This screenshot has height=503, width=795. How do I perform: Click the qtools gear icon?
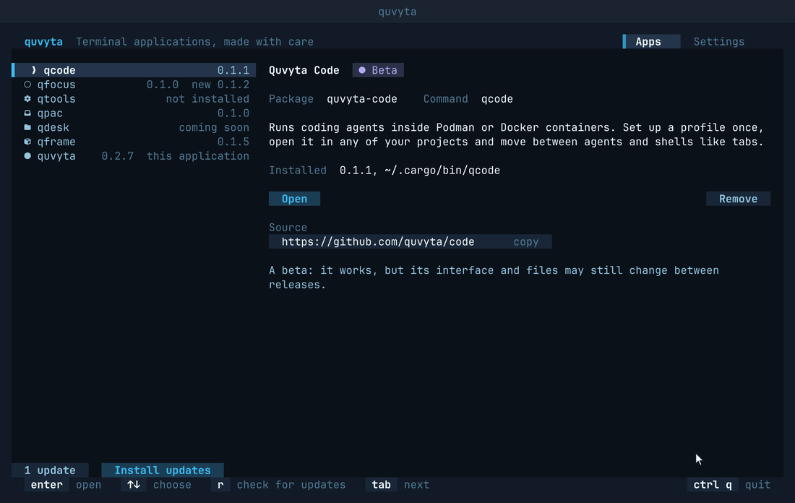27,99
